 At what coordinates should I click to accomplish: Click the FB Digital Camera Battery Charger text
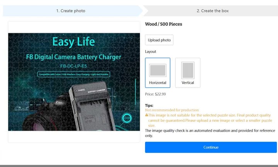point(74,57)
